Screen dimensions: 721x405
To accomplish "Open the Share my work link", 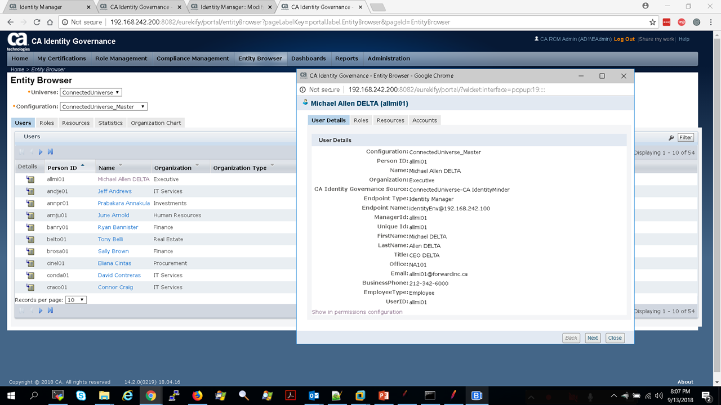I will pyautogui.click(x=656, y=39).
